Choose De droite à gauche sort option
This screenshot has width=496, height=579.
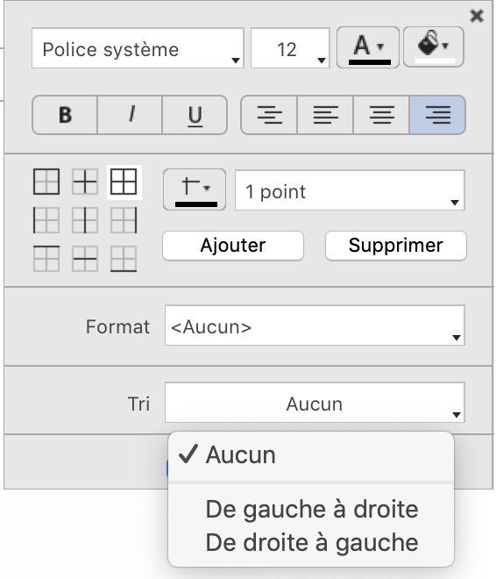tap(312, 542)
